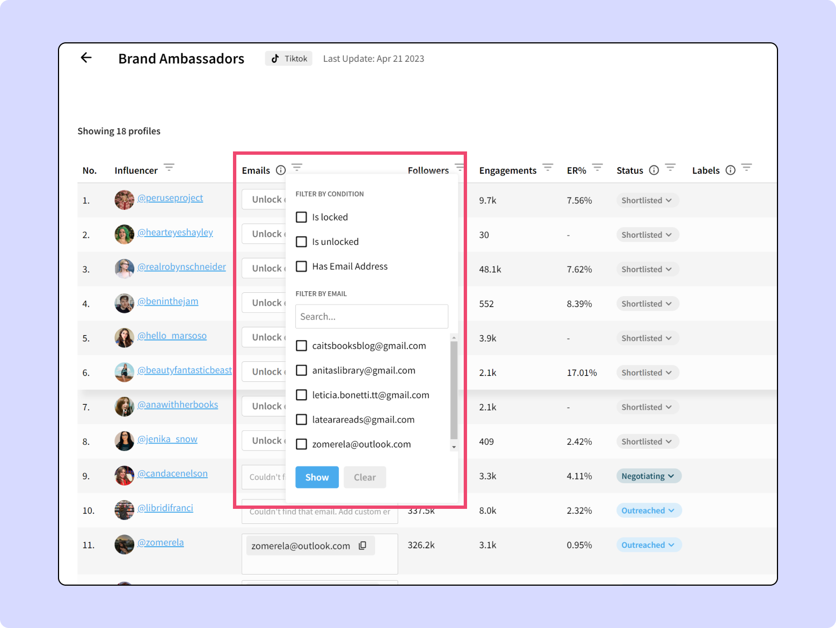The width and height of the screenshot is (836, 628).
Task: Open the @realrobynschneider influencer profile link
Action: (182, 267)
